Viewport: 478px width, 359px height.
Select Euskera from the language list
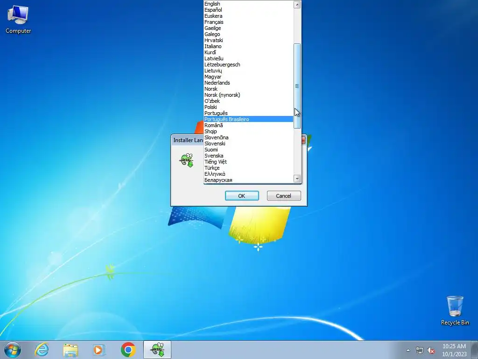click(x=248, y=16)
